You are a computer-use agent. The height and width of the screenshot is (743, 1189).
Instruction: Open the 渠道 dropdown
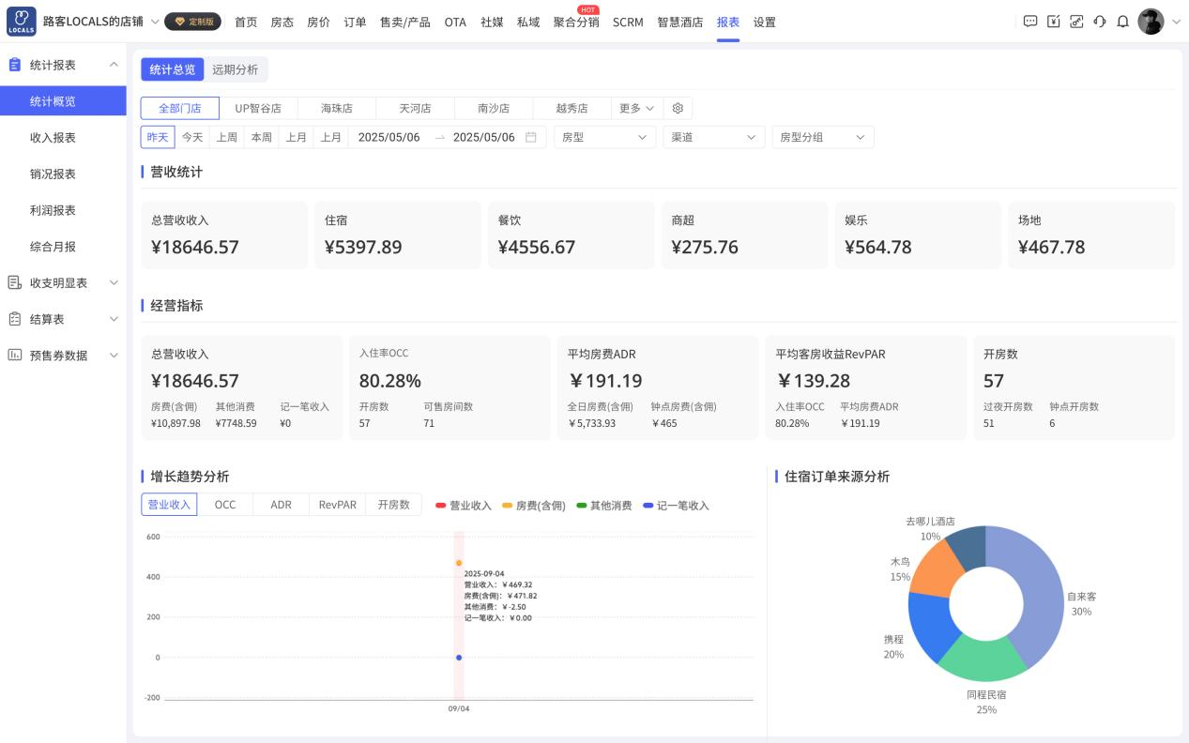point(713,137)
